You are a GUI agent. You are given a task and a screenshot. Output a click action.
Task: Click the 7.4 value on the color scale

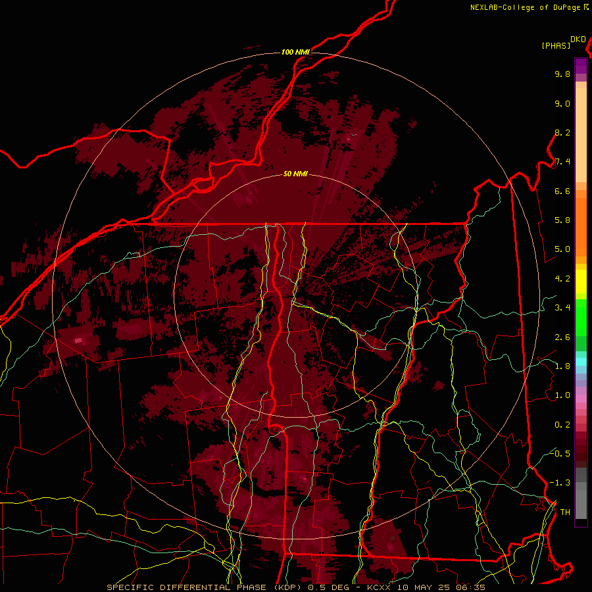pyautogui.click(x=562, y=162)
